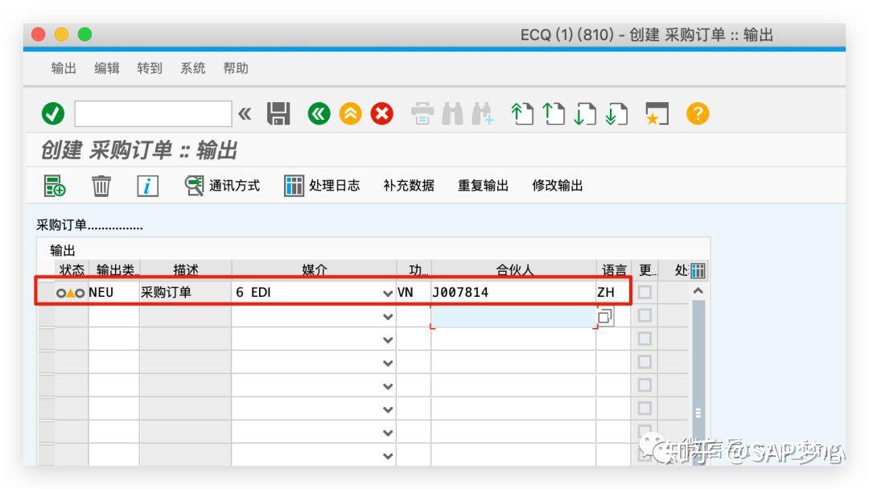Open 处理日志 processing log

pyautogui.click(x=322, y=186)
